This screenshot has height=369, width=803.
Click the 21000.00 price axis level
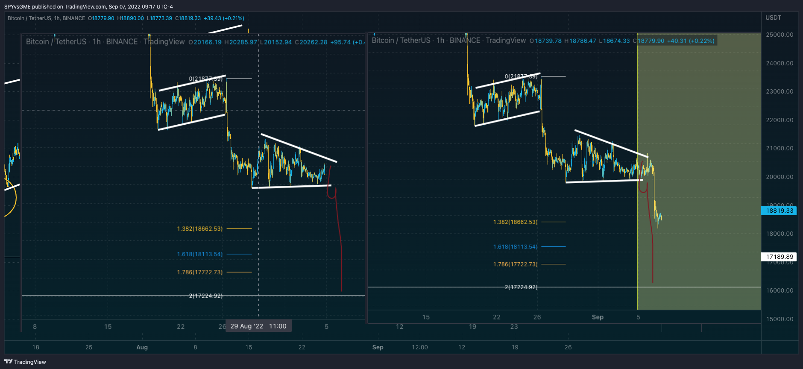780,148
